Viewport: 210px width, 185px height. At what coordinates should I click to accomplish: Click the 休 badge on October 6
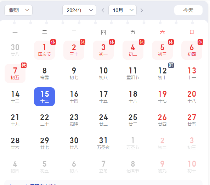[x=200, y=42]
